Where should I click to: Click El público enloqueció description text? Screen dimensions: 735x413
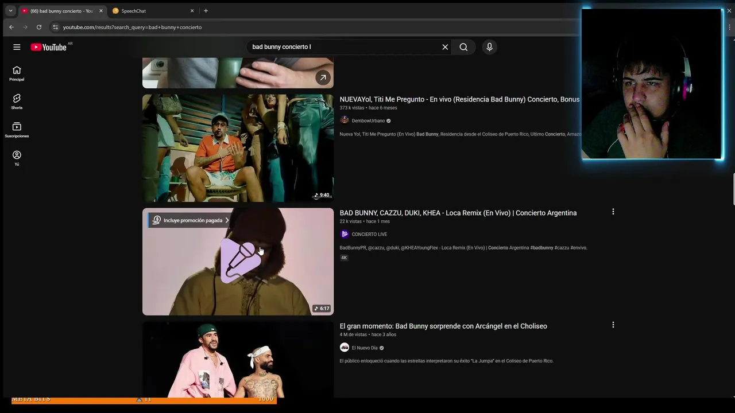pos(446,361)
